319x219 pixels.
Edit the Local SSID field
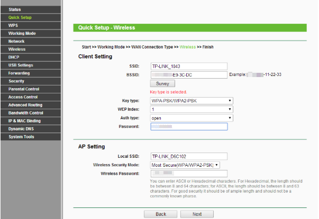pos(188,156)
